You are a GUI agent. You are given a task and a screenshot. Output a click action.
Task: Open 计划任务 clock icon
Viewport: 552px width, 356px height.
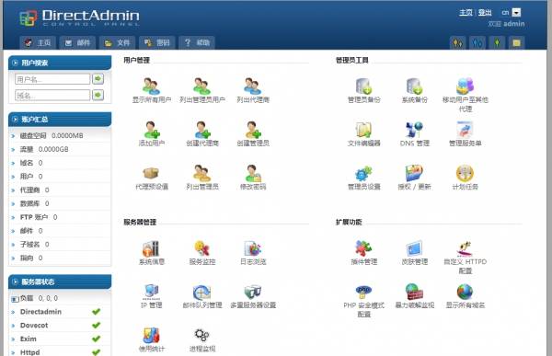coord(465,173)
